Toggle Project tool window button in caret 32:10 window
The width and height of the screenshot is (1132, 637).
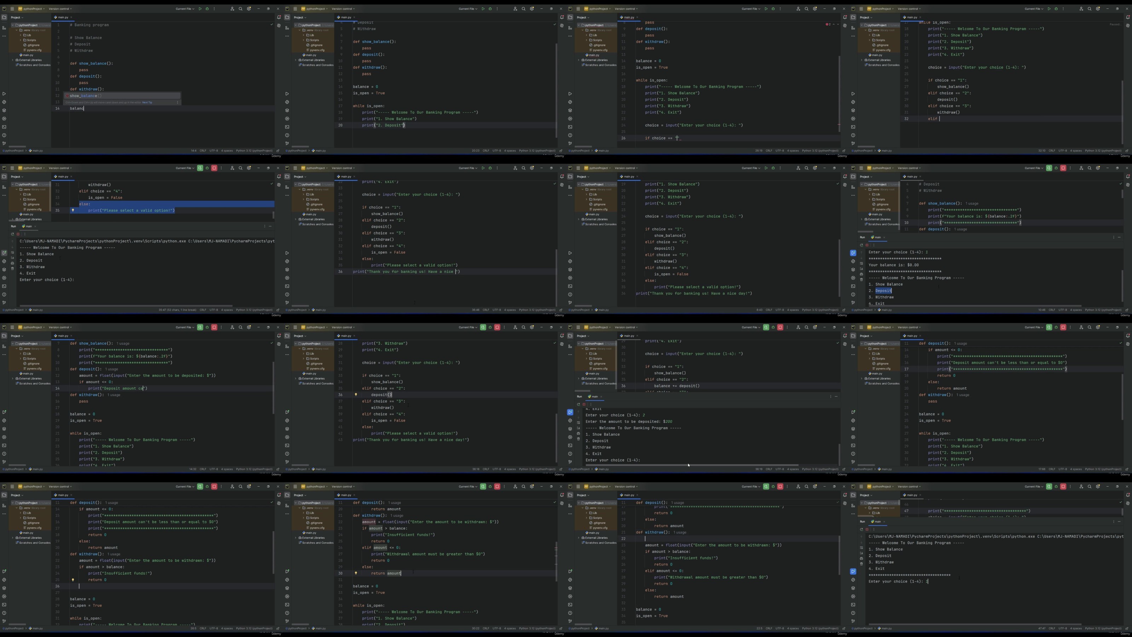[853, 18]
